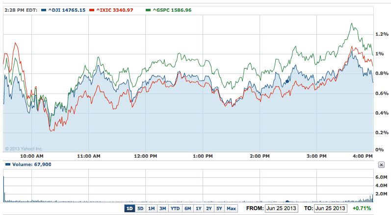Switch chart to 5D range
Image resolution: width=391 pixels, height=215 pixels.
(140, 209)
